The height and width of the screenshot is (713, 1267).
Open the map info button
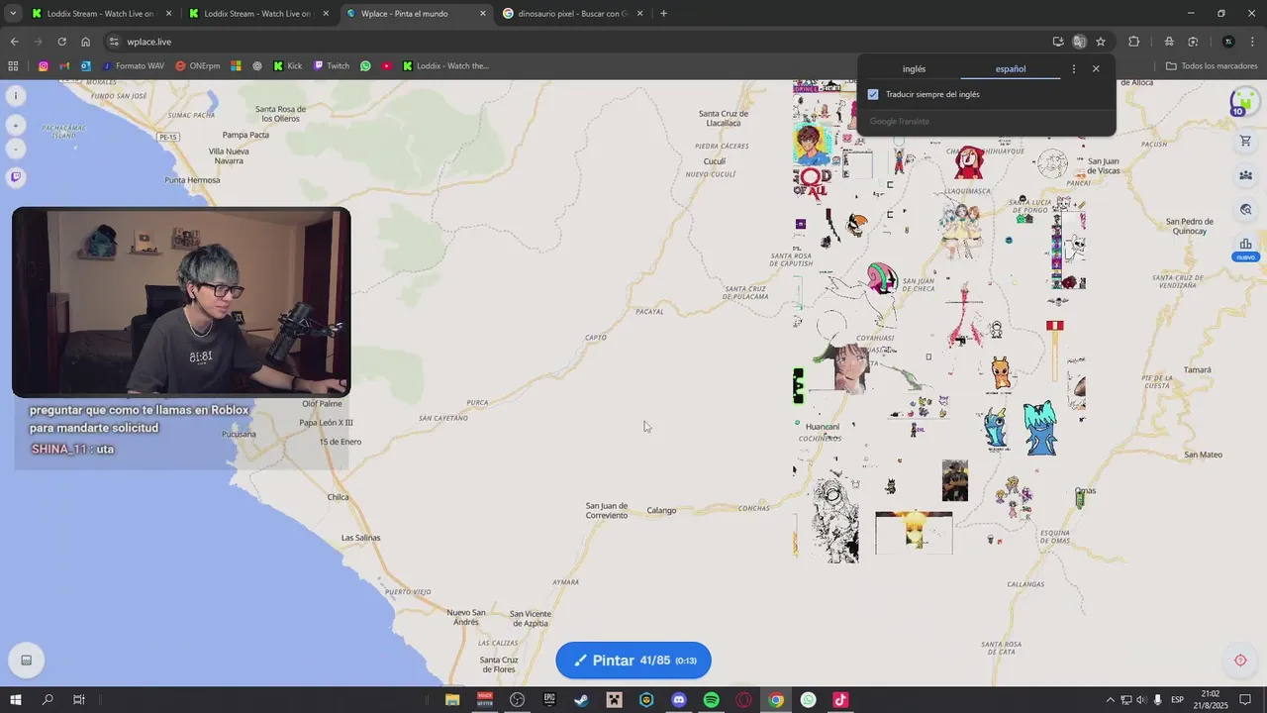point(15,96)
